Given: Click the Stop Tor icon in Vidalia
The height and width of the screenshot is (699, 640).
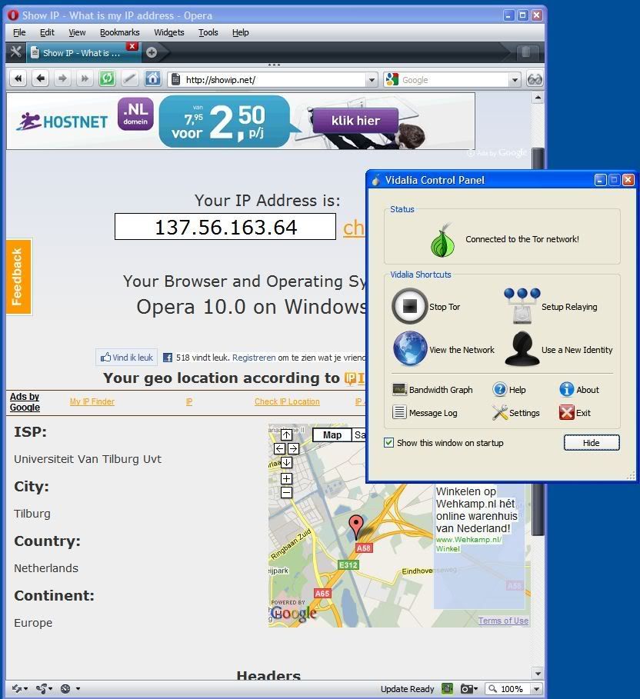Looking at the screenshot, I should [409, 306].
